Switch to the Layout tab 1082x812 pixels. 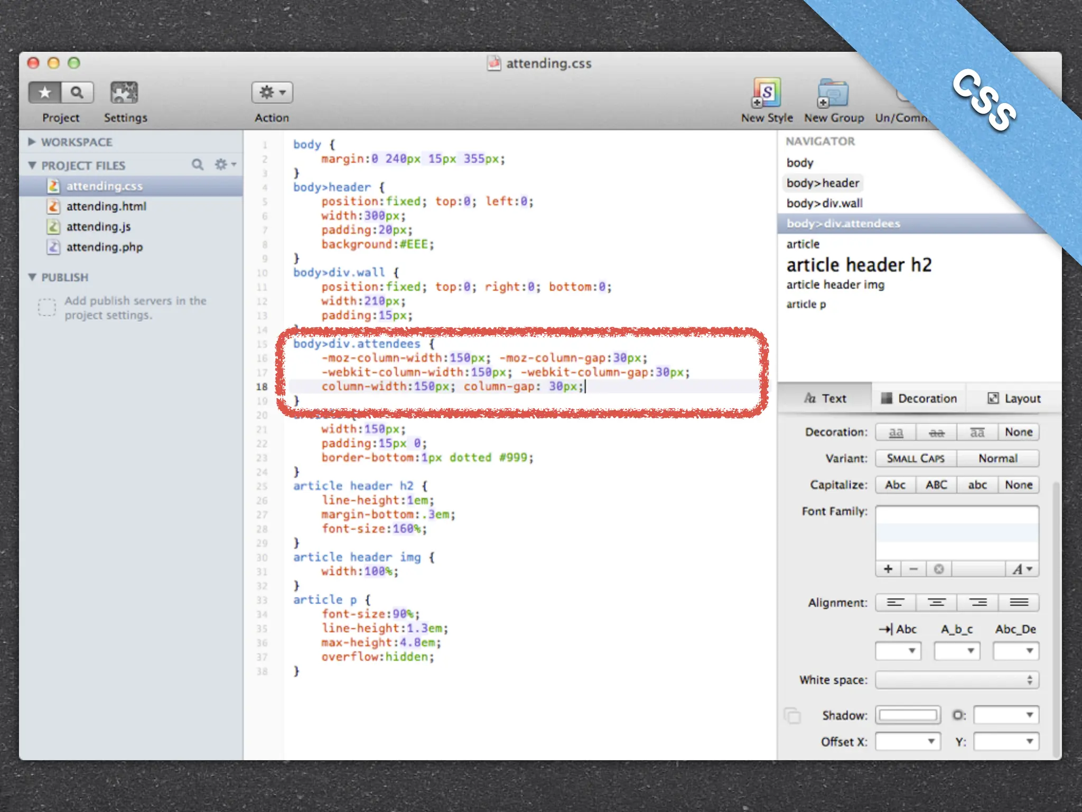(x=1014, y=399)
